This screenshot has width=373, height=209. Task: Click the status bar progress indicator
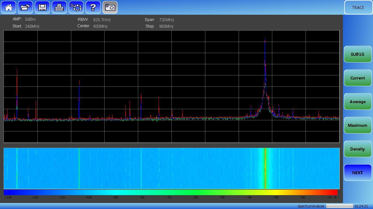tap(340, 206)
